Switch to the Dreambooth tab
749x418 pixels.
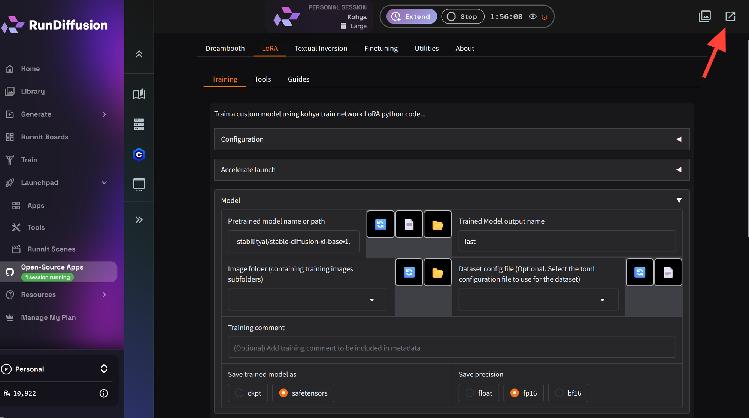pos(225,48)
